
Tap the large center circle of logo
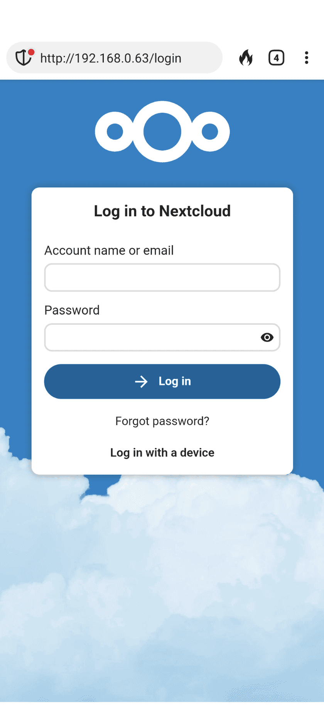click(162, 132)
